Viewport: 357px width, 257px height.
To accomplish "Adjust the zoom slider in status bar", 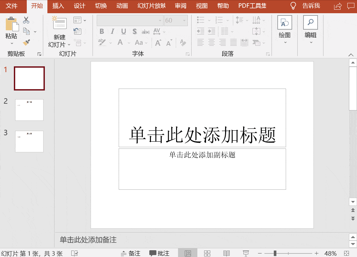I will 274,253.
